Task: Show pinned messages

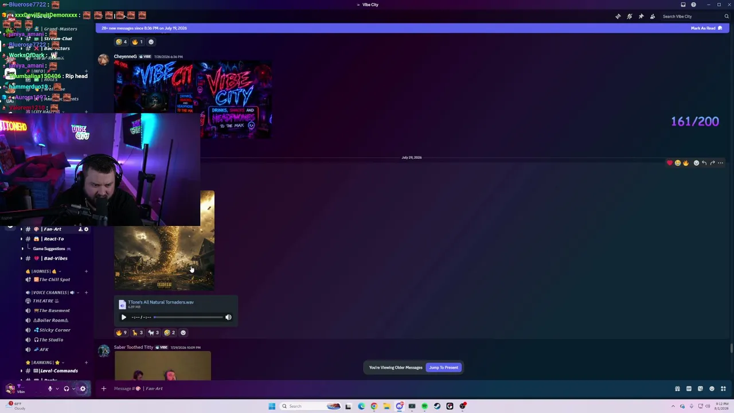Action: [x=641, y=16]
